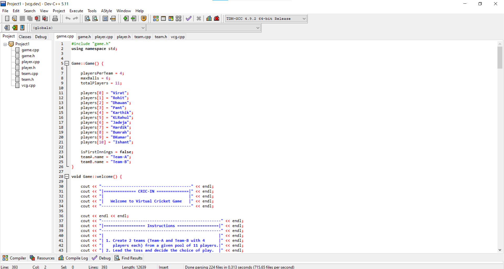
Task: Open the Find Results panel
Action: (x=128, y=258)
